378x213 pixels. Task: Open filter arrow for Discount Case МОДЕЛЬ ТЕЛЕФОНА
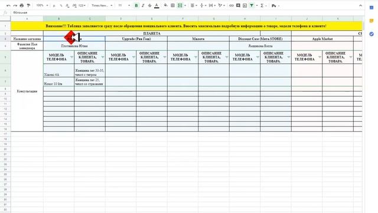pyautogui.click(x=258, y=57)
